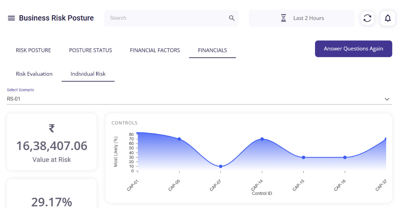Viewport: 400px width, 208px height.
Task: Click the CAP-15 data point on chart
Action: pyautogui.click(x=304, y=158)
